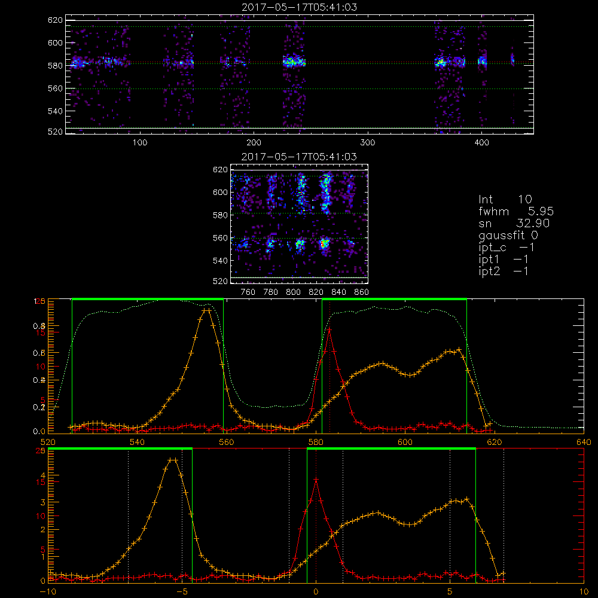Click the bright central burst in top spectrogram
The width and height of the screenshot is (598, 598).
coord(294,62)
